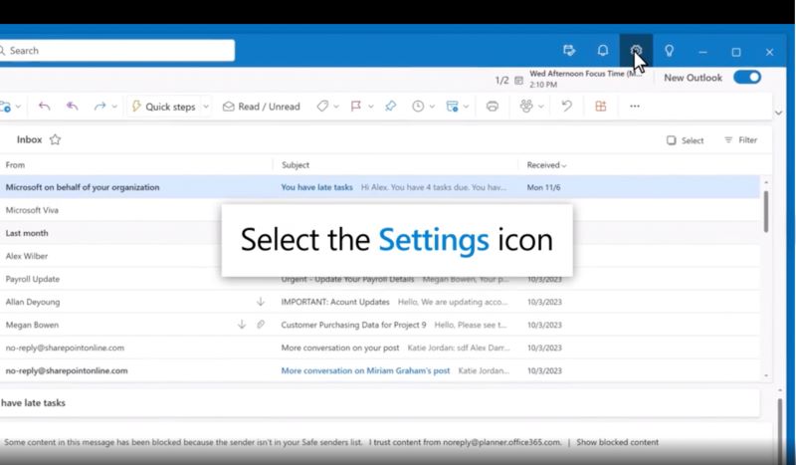Open the Settings gear icon
Image resolution: width=796 pixels, height=465 pixels.
coord(637,50)
